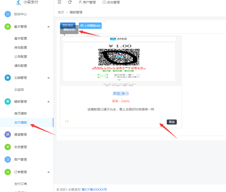The height and width of the screenshot is (192, 226).
Task: Click the 呆呆 - Demo author text
Action: [121, 101]
